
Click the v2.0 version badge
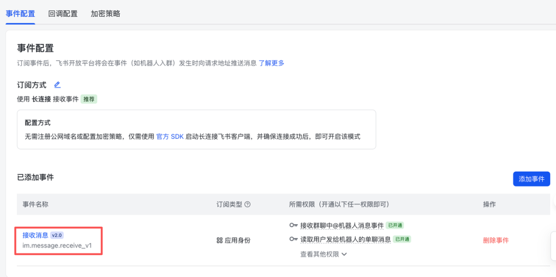tap(57, 235)
